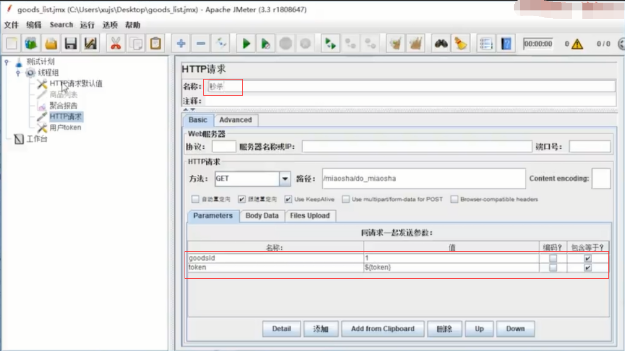
Task: Click Remote shutdown all icon
Action: 370,44
